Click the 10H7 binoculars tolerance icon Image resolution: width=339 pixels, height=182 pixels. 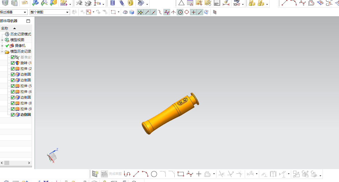click(236, 3)
